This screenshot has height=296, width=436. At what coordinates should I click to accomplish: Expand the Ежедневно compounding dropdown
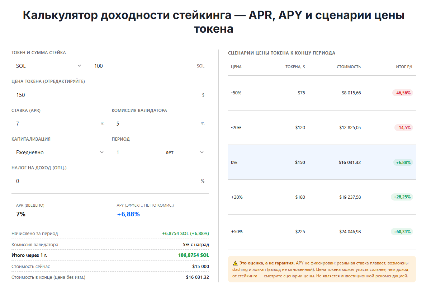pyautogui.click(x=60, y=152)
